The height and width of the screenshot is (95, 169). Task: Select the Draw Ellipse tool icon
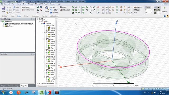point(87,7)
